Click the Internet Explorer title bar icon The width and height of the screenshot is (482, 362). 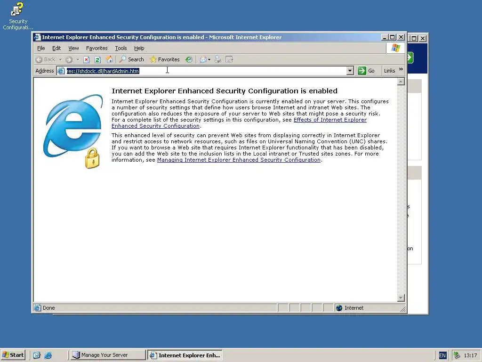coord(38,37)
